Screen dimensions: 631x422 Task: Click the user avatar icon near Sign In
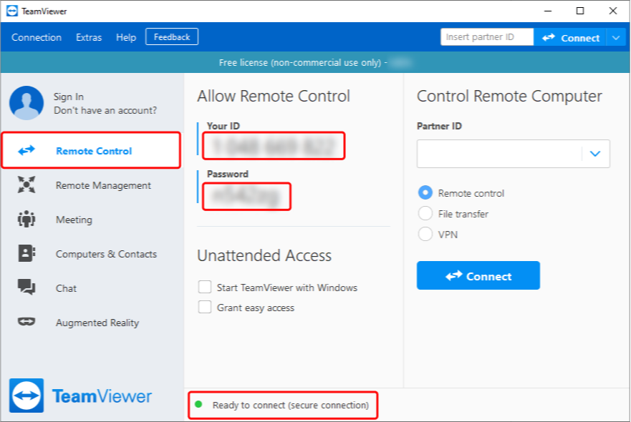(x=26, y=103)
